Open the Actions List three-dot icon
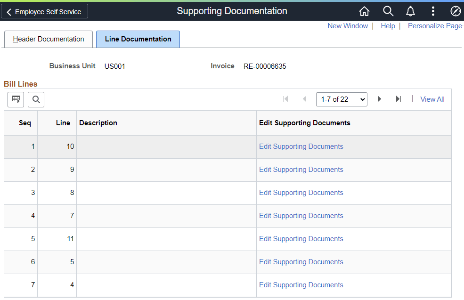Image resolution: width=464 pixels, height=300 pixels. (433, 11)
